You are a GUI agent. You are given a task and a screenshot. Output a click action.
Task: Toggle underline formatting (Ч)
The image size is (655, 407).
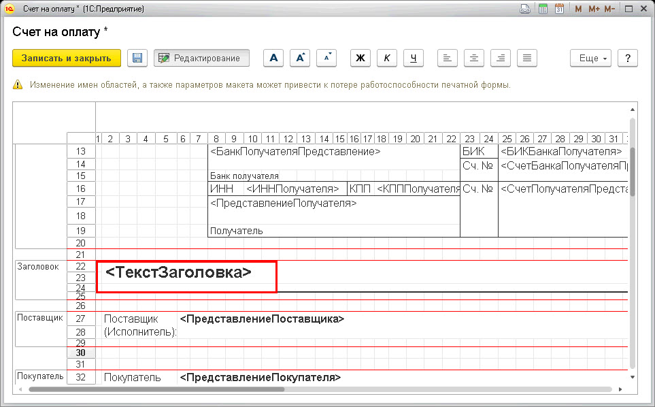[414, 58]
